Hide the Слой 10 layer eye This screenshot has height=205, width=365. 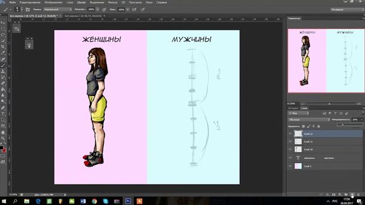point(290,149)
